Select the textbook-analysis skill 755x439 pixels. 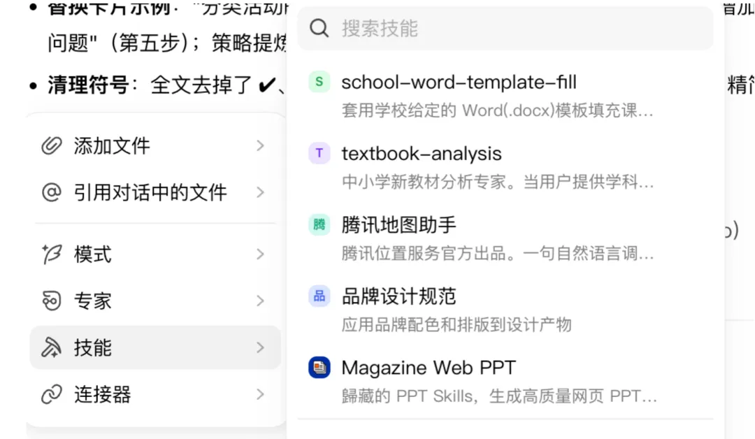pyautogui.click(x=505, y=168)
